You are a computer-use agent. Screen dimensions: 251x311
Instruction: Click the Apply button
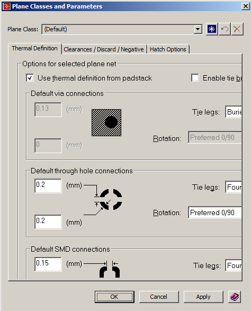[x=203, y=297]
